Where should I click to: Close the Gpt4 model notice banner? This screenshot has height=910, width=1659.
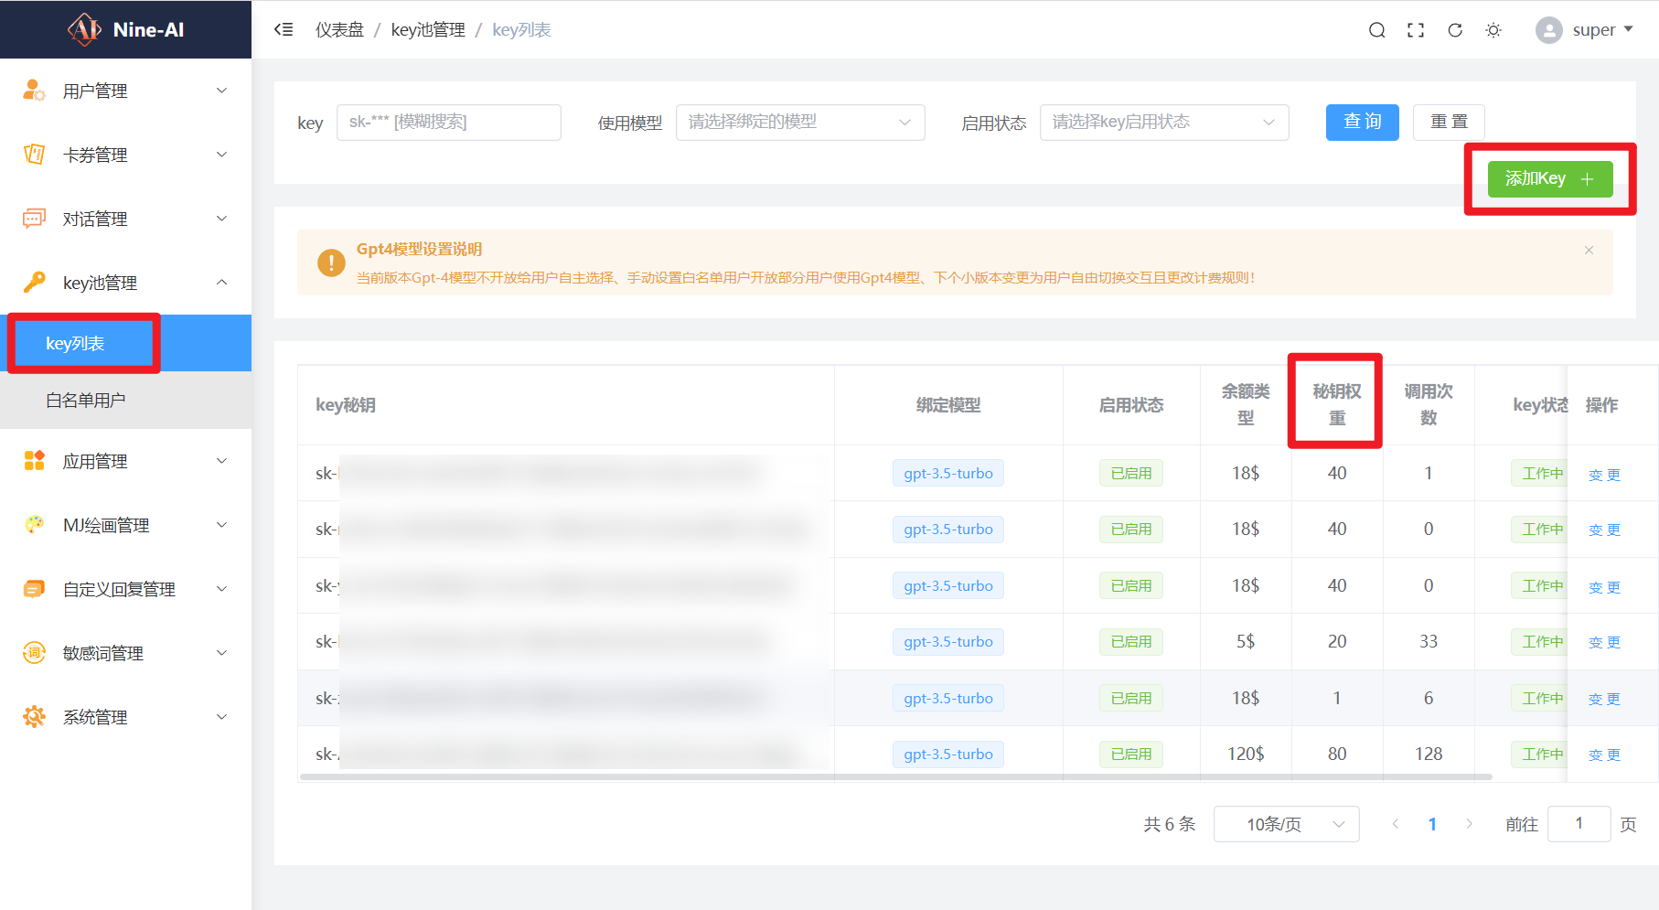(1589, 251)
